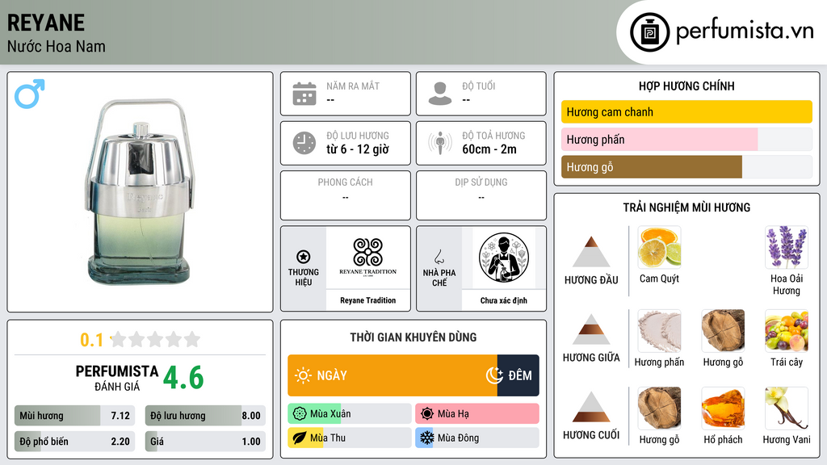This screenshot has height=465, width=827.
Task: Select the Cam Quýt note image
Action: coord(659,247)
